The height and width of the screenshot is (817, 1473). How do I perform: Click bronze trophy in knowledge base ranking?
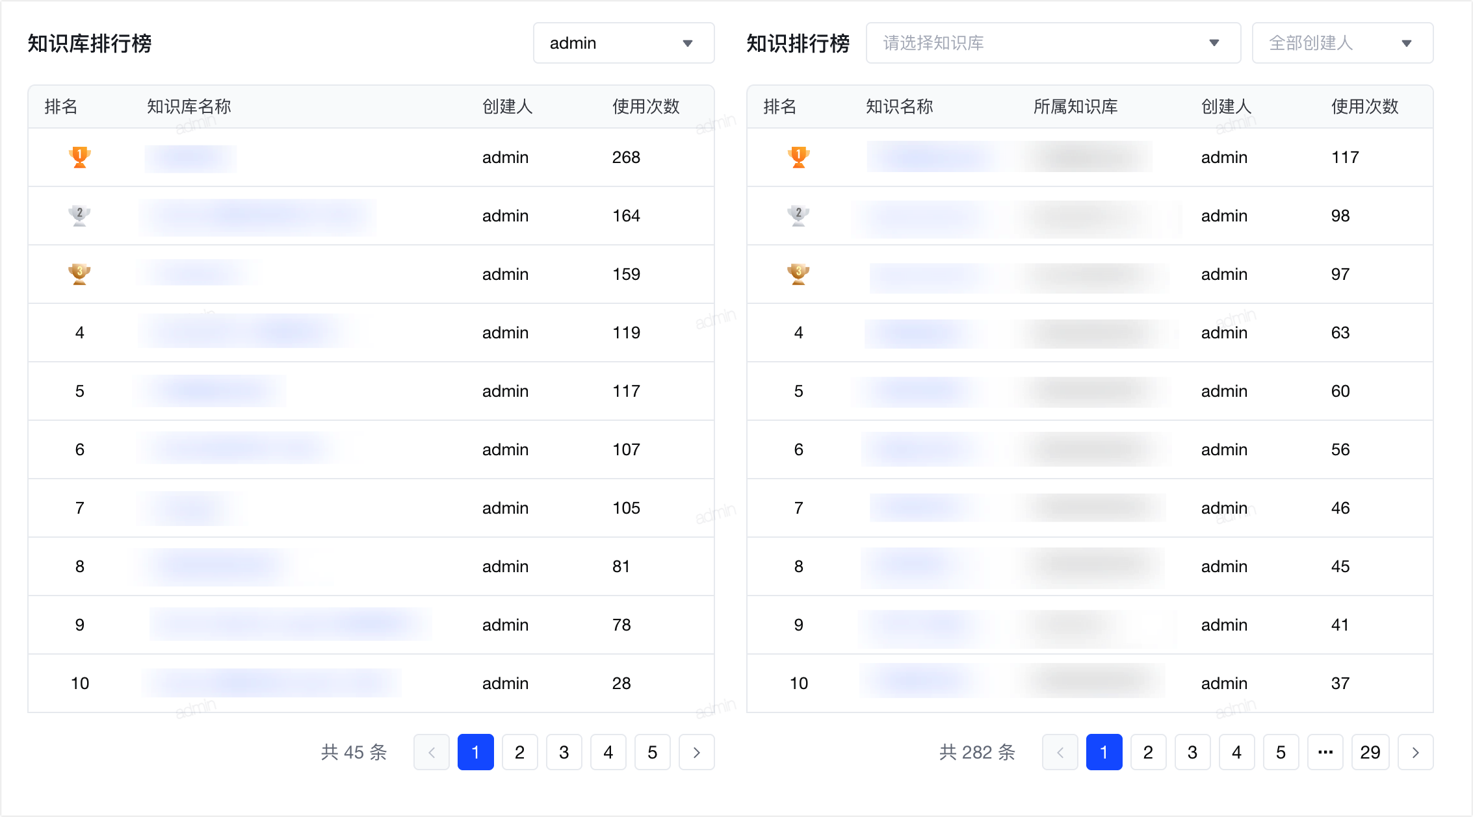click(x=79, y=274)
